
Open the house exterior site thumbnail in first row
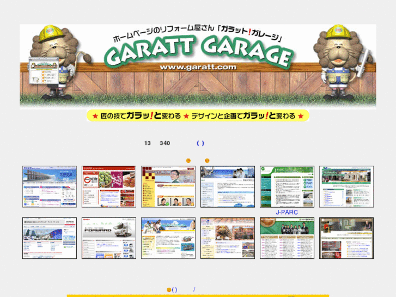click(x=346, y=186)
